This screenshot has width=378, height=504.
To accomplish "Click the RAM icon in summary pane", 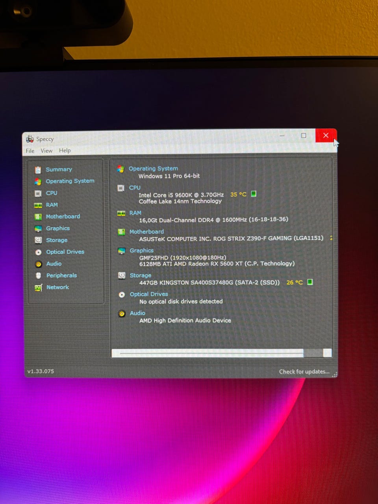I will click(x=121, y=213).
